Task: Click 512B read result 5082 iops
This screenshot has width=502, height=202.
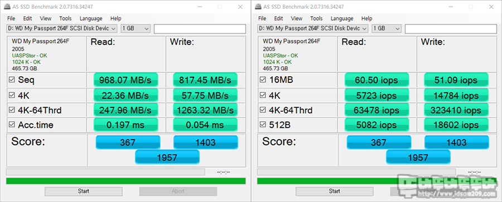Action: [x=377, y=125]
